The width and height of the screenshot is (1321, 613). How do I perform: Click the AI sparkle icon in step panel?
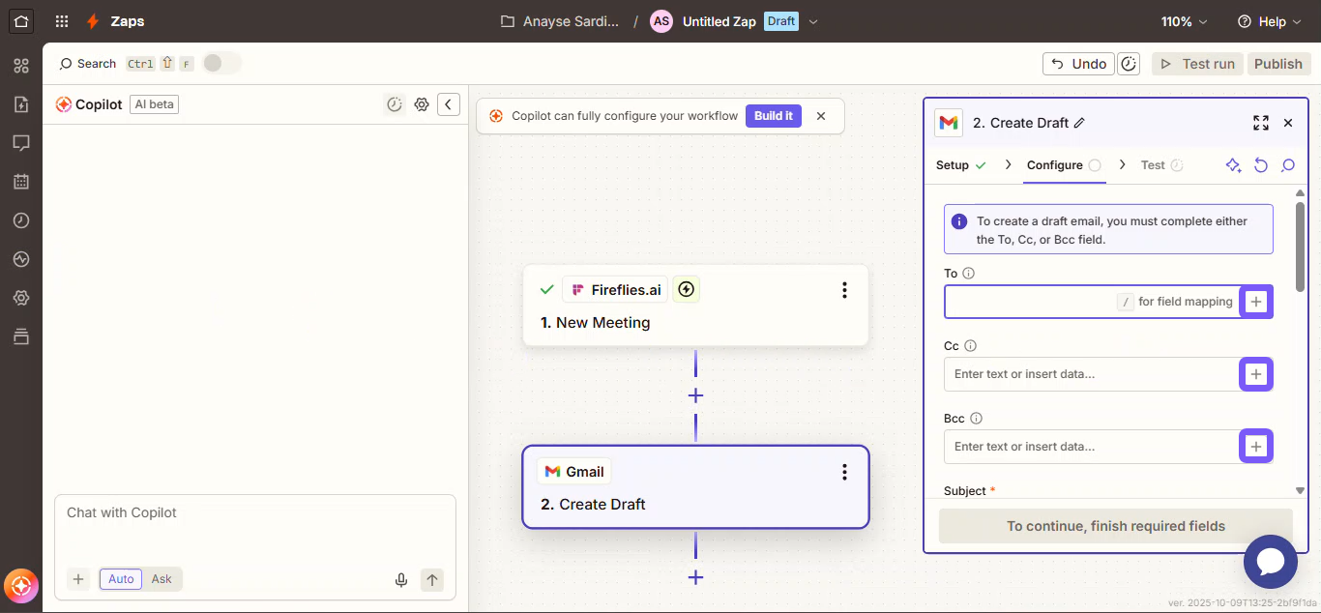1233,165
